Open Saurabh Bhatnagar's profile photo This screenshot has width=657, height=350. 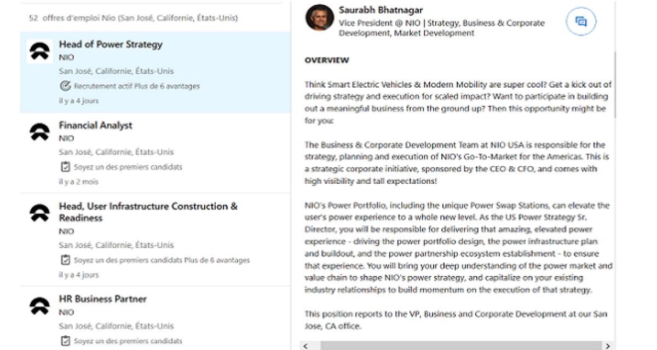[320, 17]
